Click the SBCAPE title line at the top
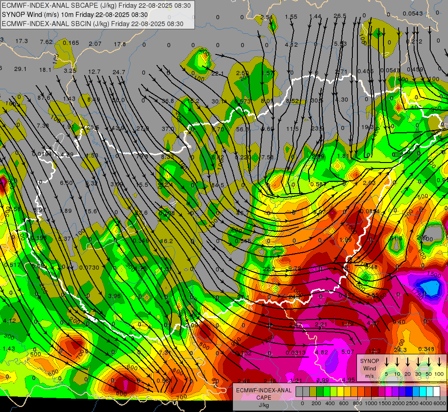 pos(96,5)
